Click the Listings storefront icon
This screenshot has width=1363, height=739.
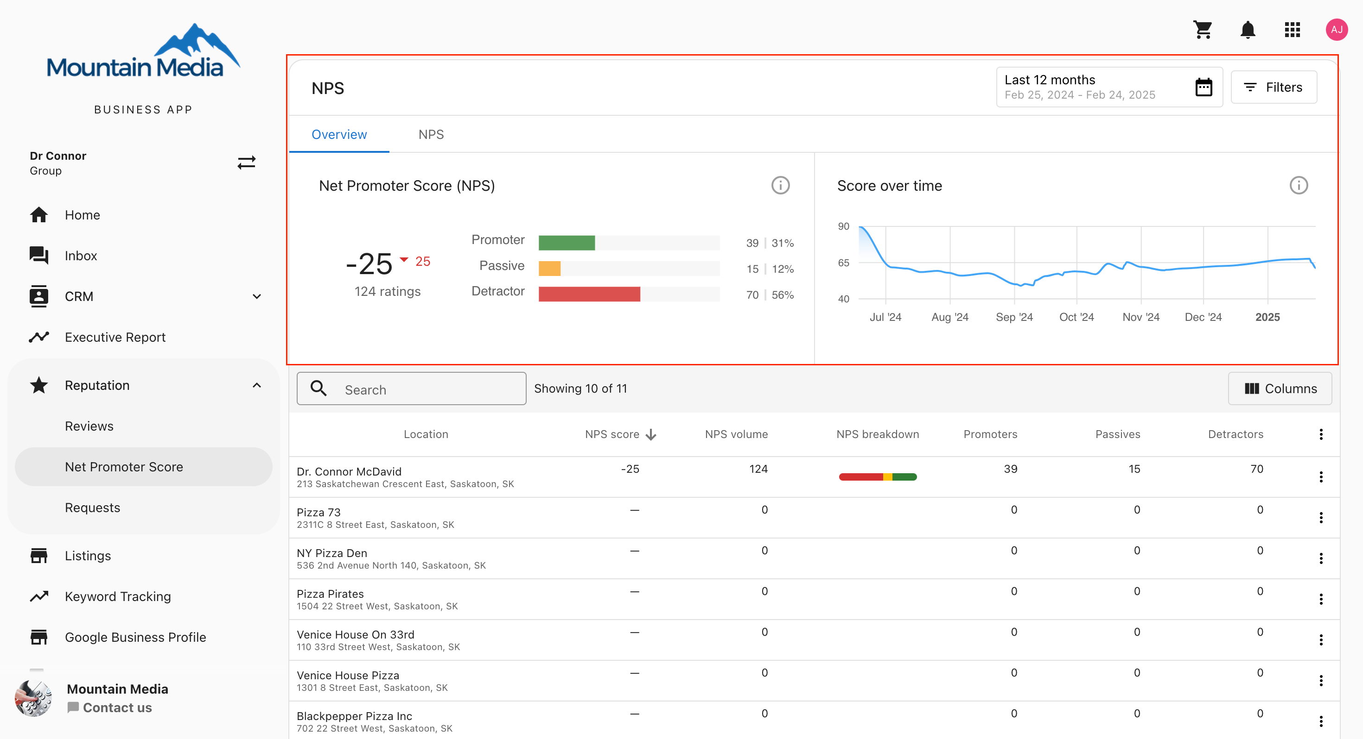point(38,556)
